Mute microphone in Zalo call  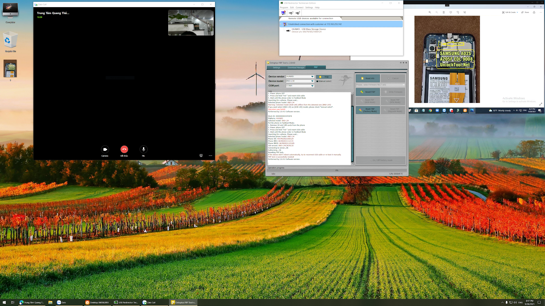click(x=143, y=149)
